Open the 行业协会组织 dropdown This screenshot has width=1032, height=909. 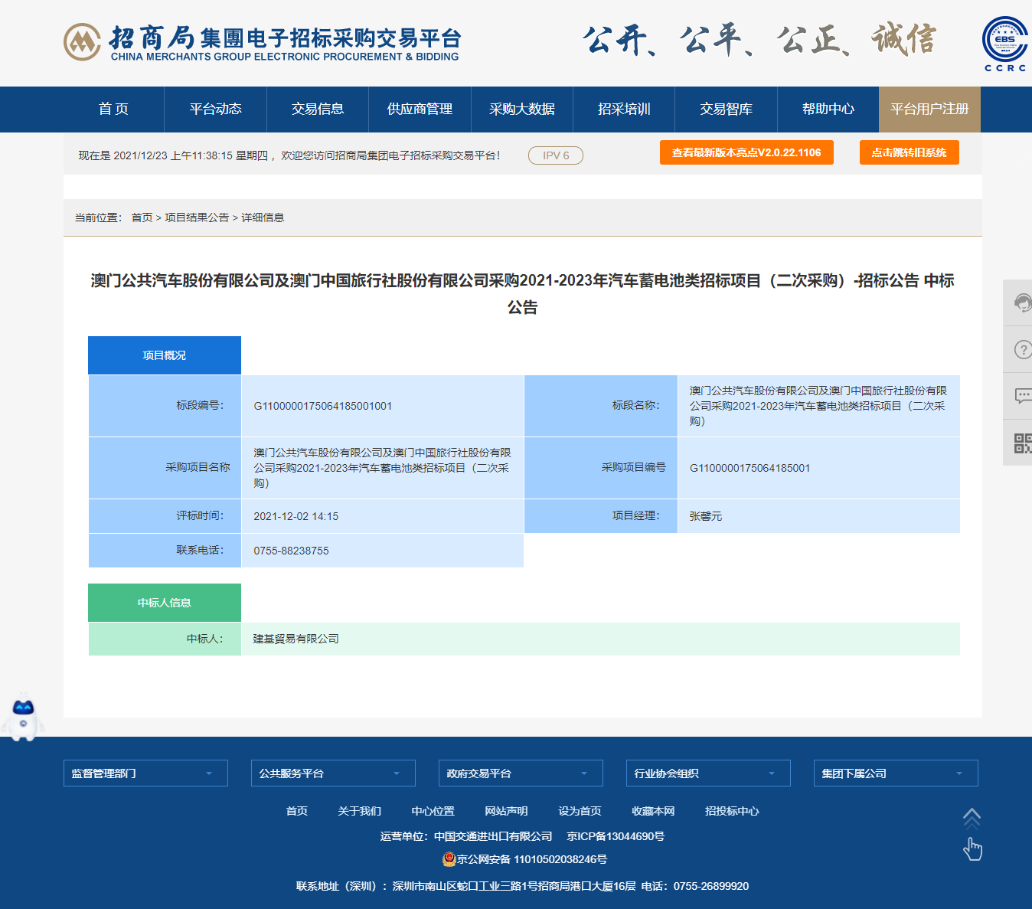(708, 773)
